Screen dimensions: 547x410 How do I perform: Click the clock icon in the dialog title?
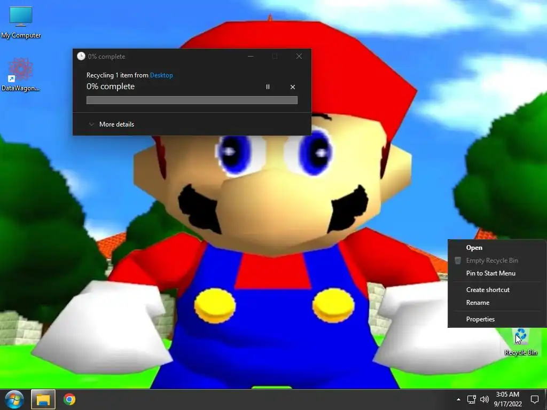click(x=81, y=56)
